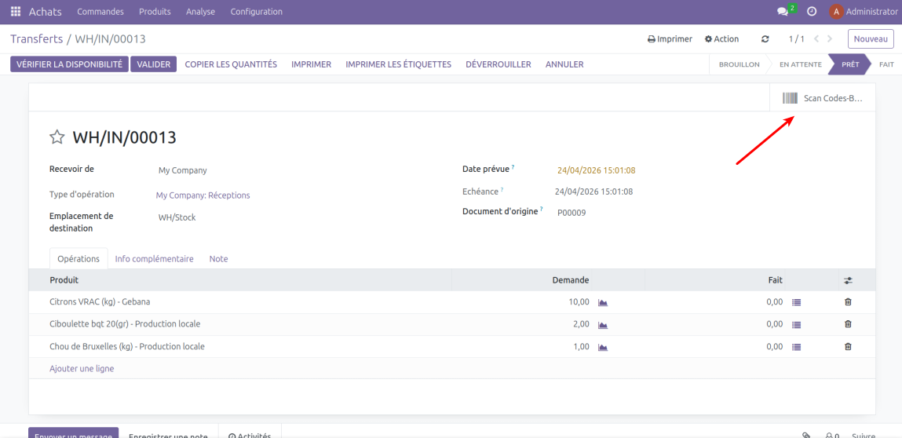Screen dimensions: 902x438
Task: Switch to Info complémentaire tab
Action: (x=154, y=259)
